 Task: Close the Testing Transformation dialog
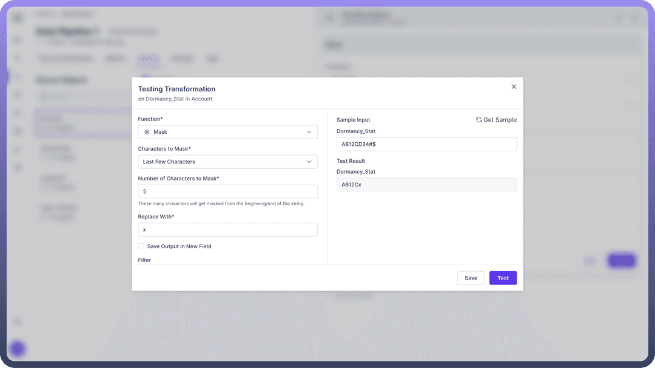click(514, 87)
